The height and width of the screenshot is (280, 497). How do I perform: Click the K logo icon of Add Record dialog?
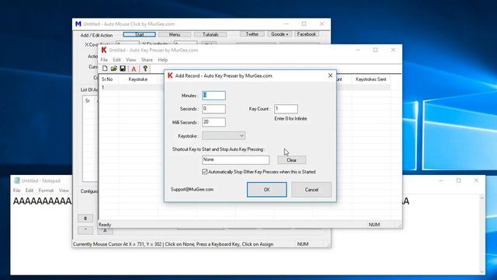(170, 75)
